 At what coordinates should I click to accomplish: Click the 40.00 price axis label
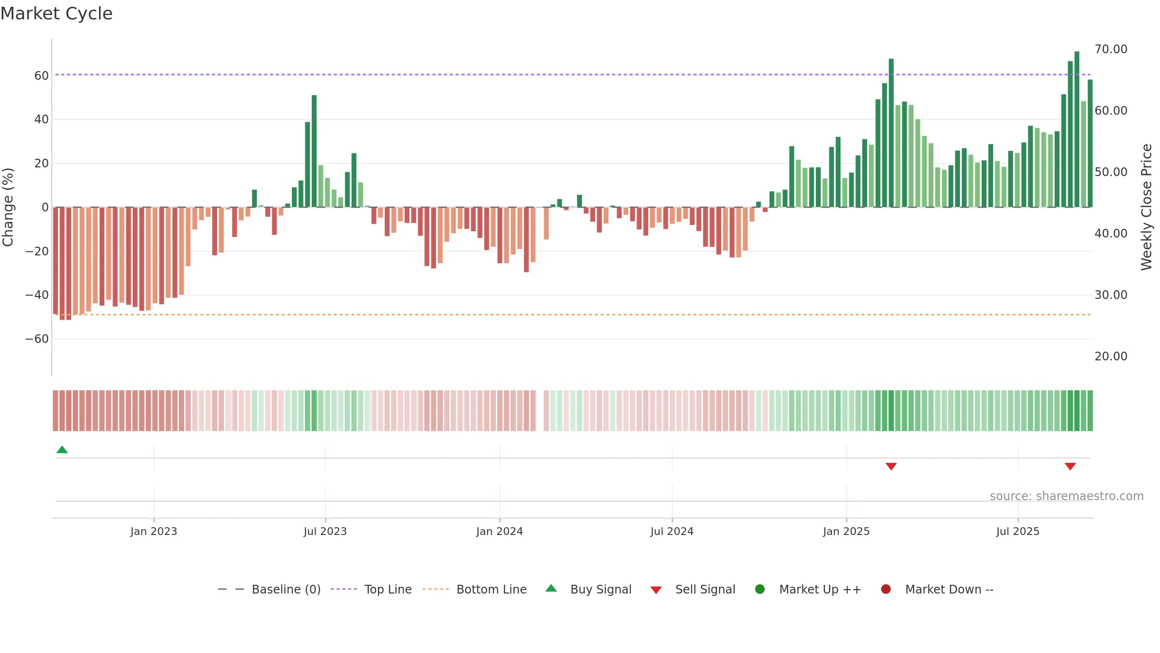(x=1111, y=234)
